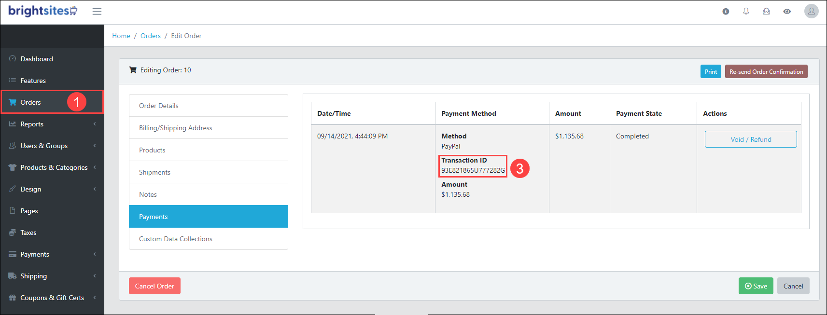
Task: Select the Billing/Shipping Address tab
Action: (x=209, y=128)
